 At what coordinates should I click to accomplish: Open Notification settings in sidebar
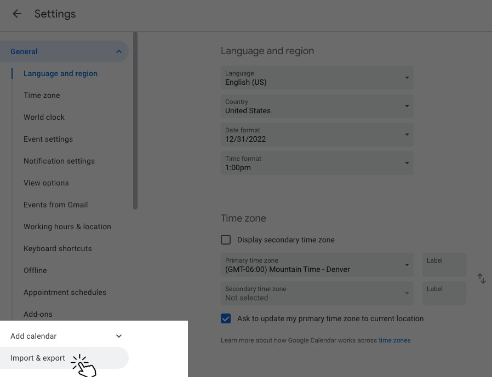click(59, 161)
